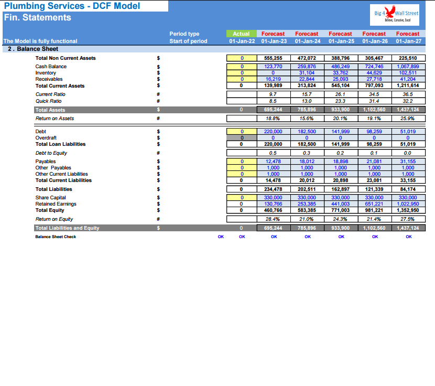
Task: Click the grey Overdraft actual cell
Action: [x=242, y=138]
